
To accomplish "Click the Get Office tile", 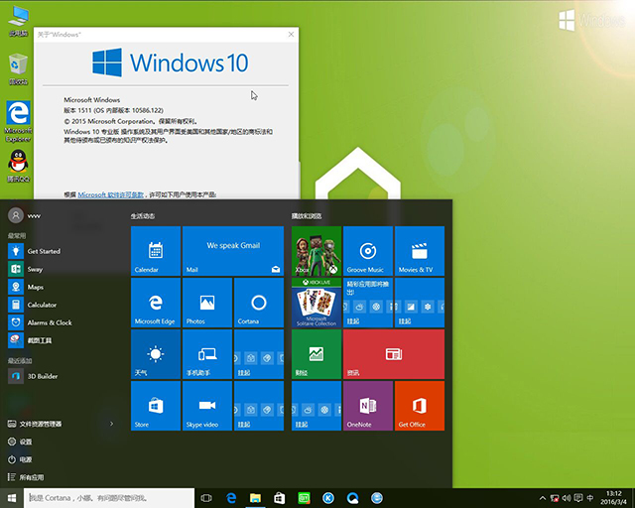I will tap(419, 406).
